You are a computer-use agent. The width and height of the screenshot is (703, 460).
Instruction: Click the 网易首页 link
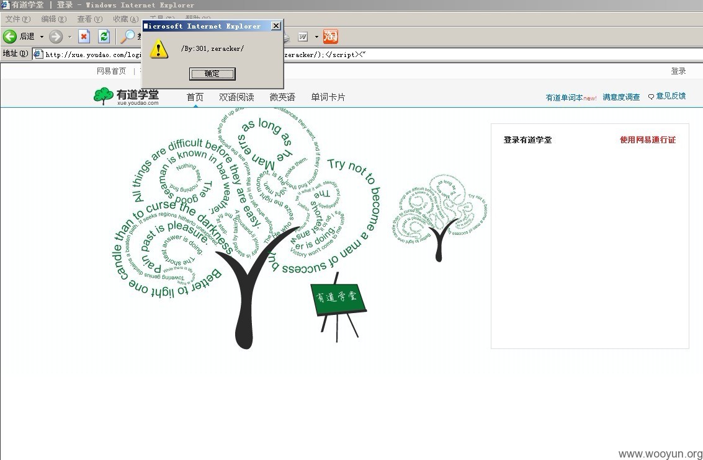(x=111, y=71)
